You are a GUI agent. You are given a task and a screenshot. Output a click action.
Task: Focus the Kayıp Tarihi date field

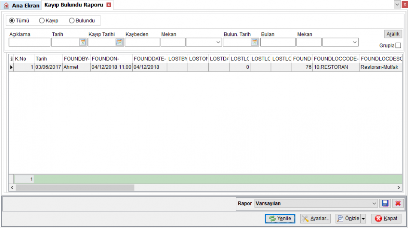tap(102, 42)
